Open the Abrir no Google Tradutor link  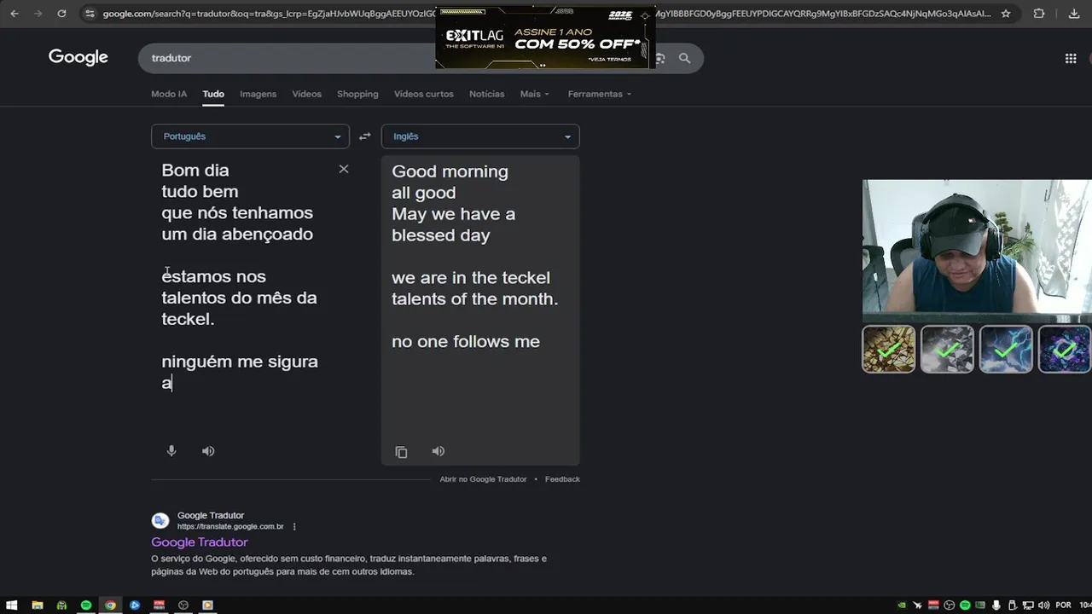point(484,479)
